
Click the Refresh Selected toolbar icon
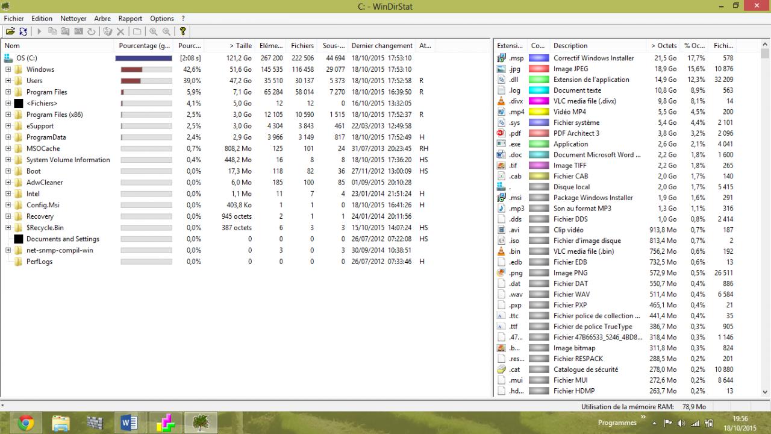coord(91,31)
